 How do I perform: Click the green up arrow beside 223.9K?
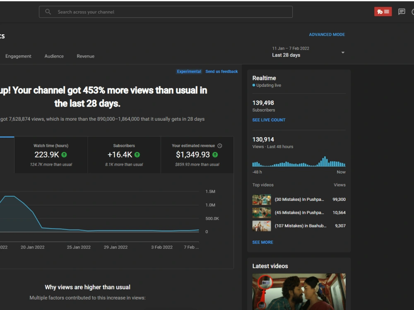coord(64,155)
